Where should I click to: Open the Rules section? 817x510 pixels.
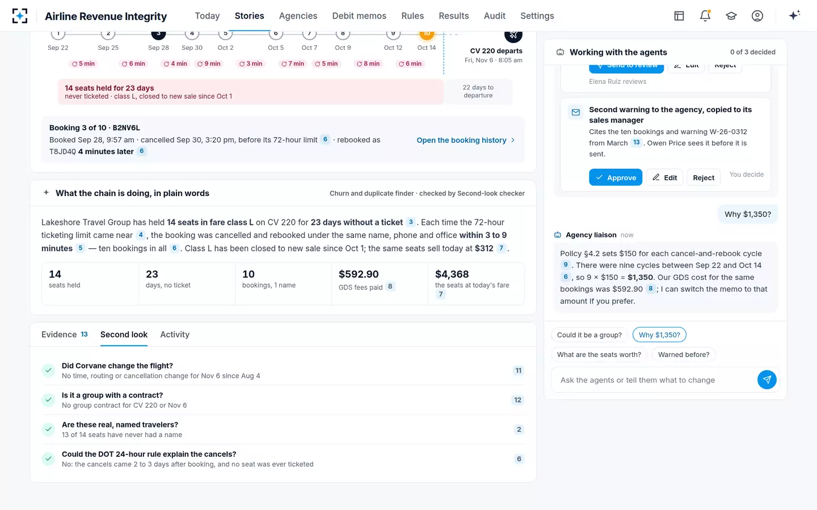[412, 16]
